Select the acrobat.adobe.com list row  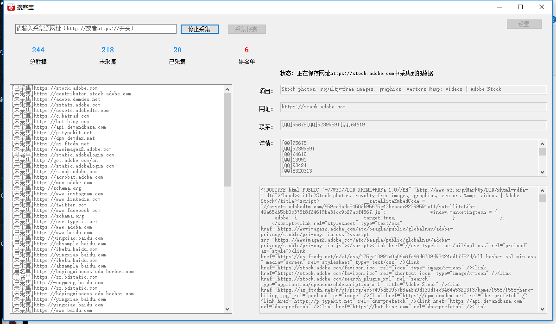click(118, 177)
